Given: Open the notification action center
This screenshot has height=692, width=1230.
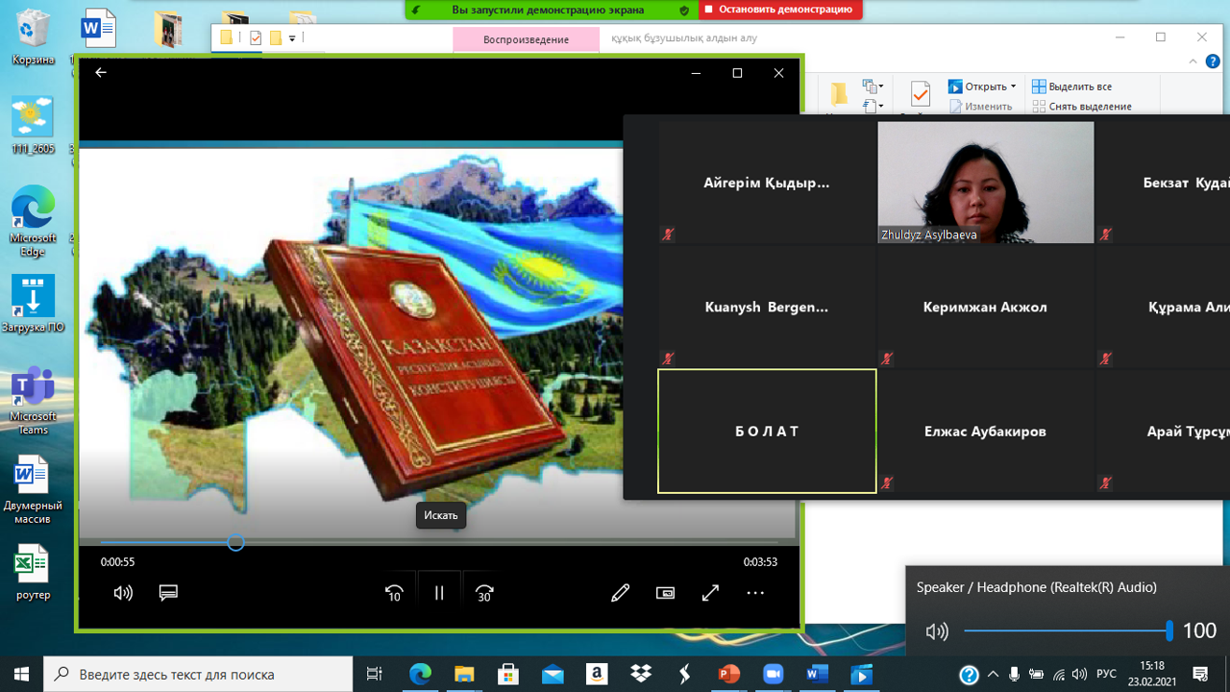Looking at the screenshot, I should (x=1200, y=675).
